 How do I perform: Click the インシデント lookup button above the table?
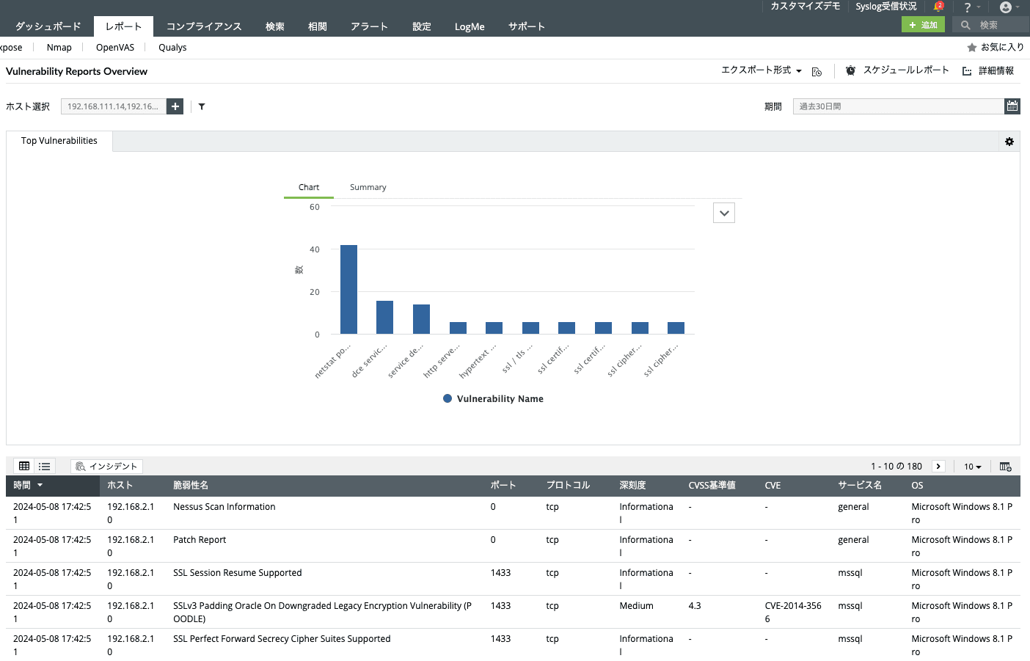coord(106,466)
